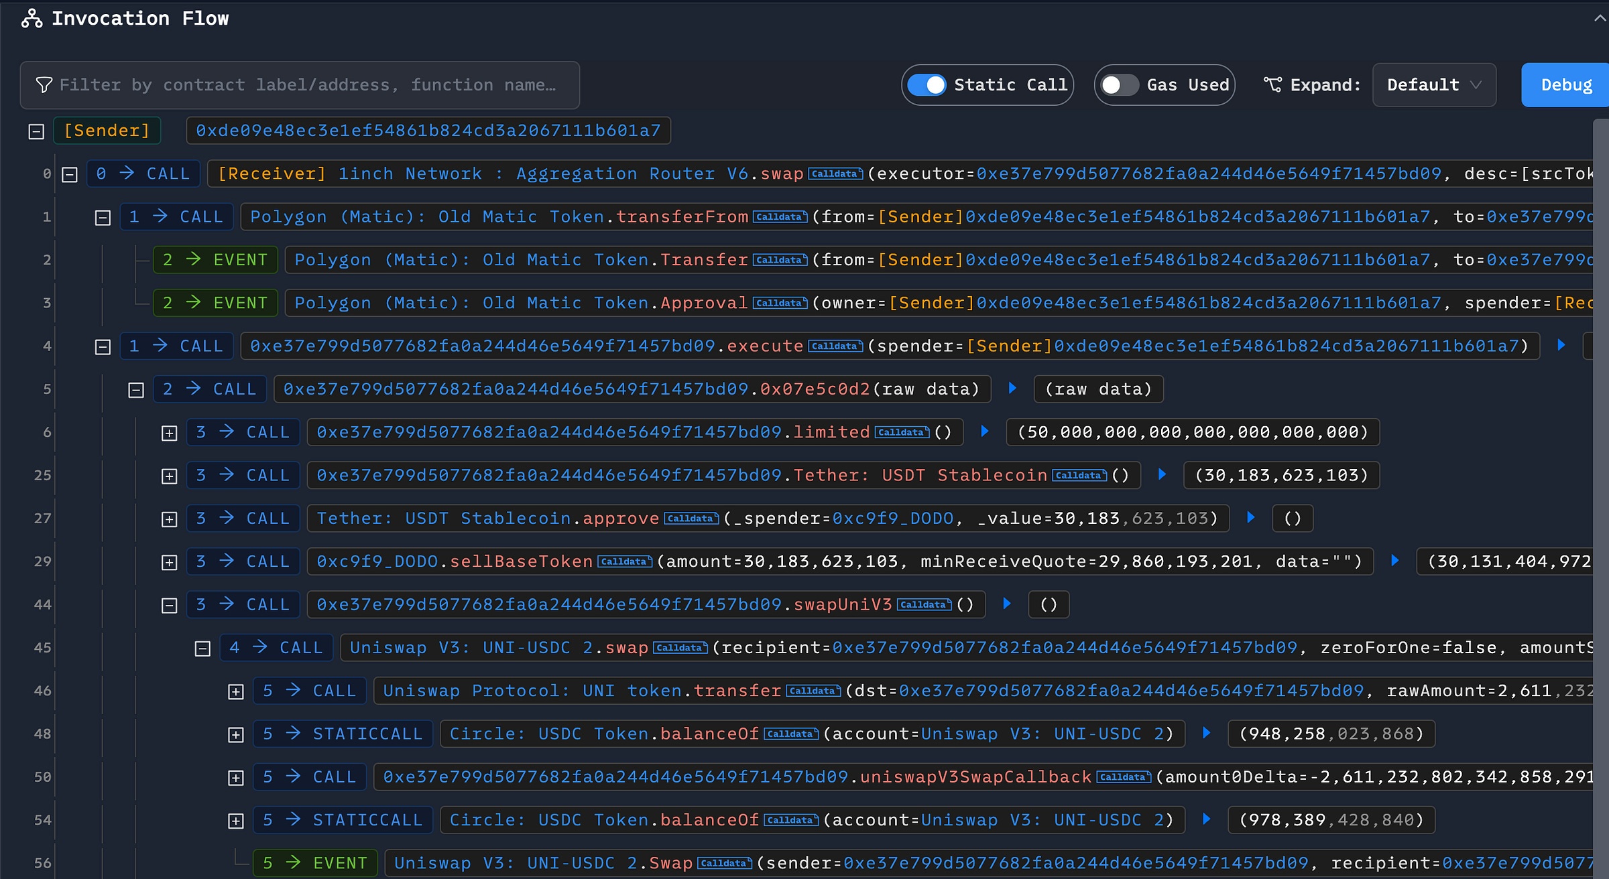Open the Calldata badge on the swap call
Image resolution: width=1609 pixels, height=879 pixels.
pos(835,173)
